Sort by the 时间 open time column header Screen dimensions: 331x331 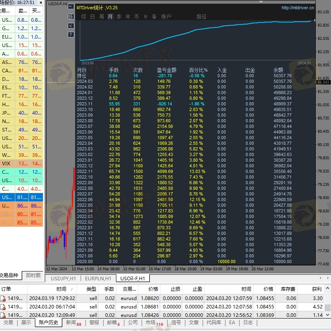[x=61, y=289]
